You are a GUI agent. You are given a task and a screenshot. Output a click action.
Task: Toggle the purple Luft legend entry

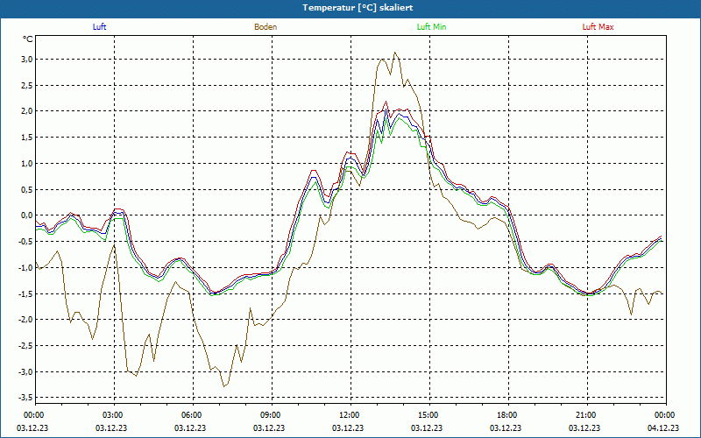pos(100,27)
